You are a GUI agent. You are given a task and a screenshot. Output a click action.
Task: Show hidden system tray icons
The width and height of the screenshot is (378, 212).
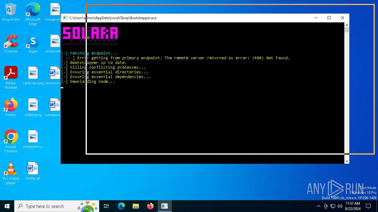point(318,206)
